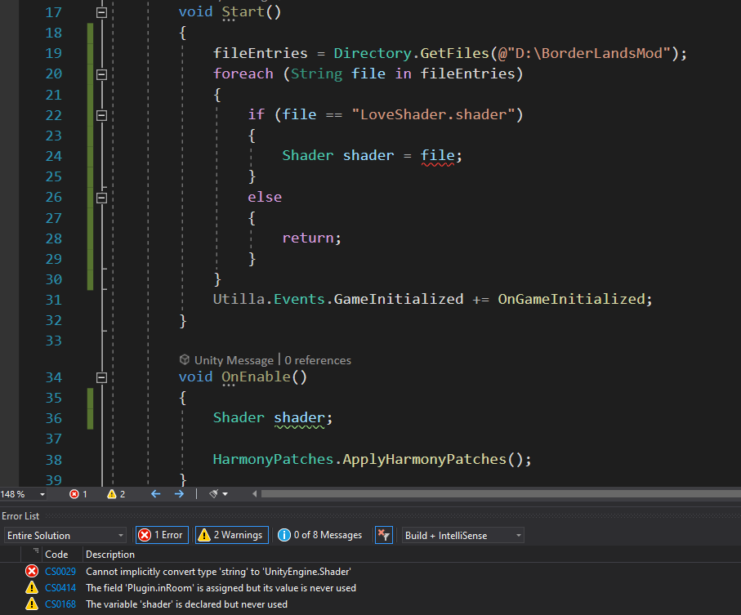Toggle the 2 Warnings filter button

point(231,535)
